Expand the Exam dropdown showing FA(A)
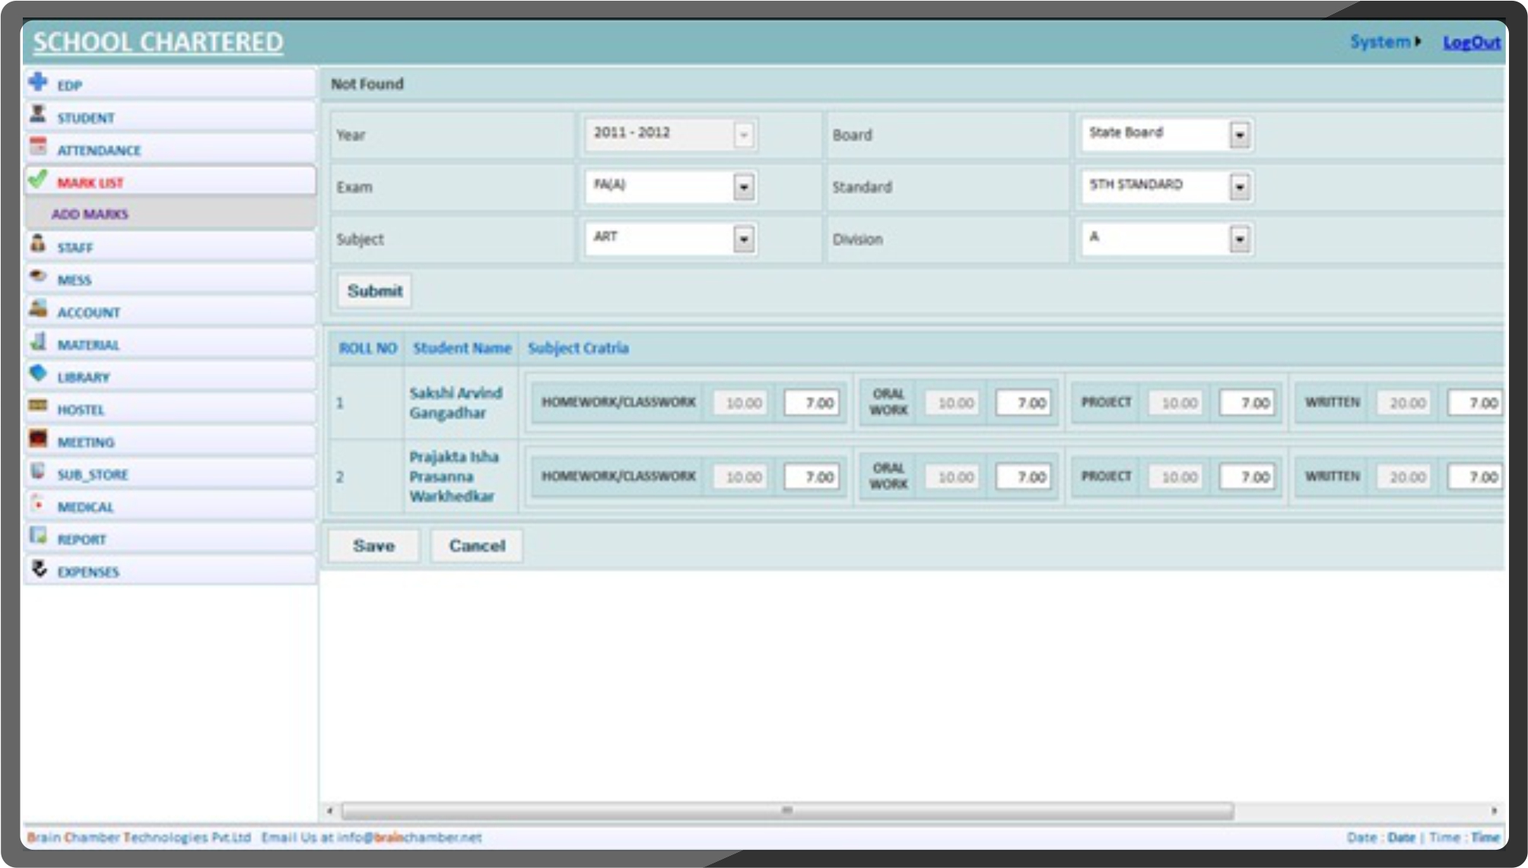Image resolution: width=1528 pixels, height=868 pixels. 744,187
